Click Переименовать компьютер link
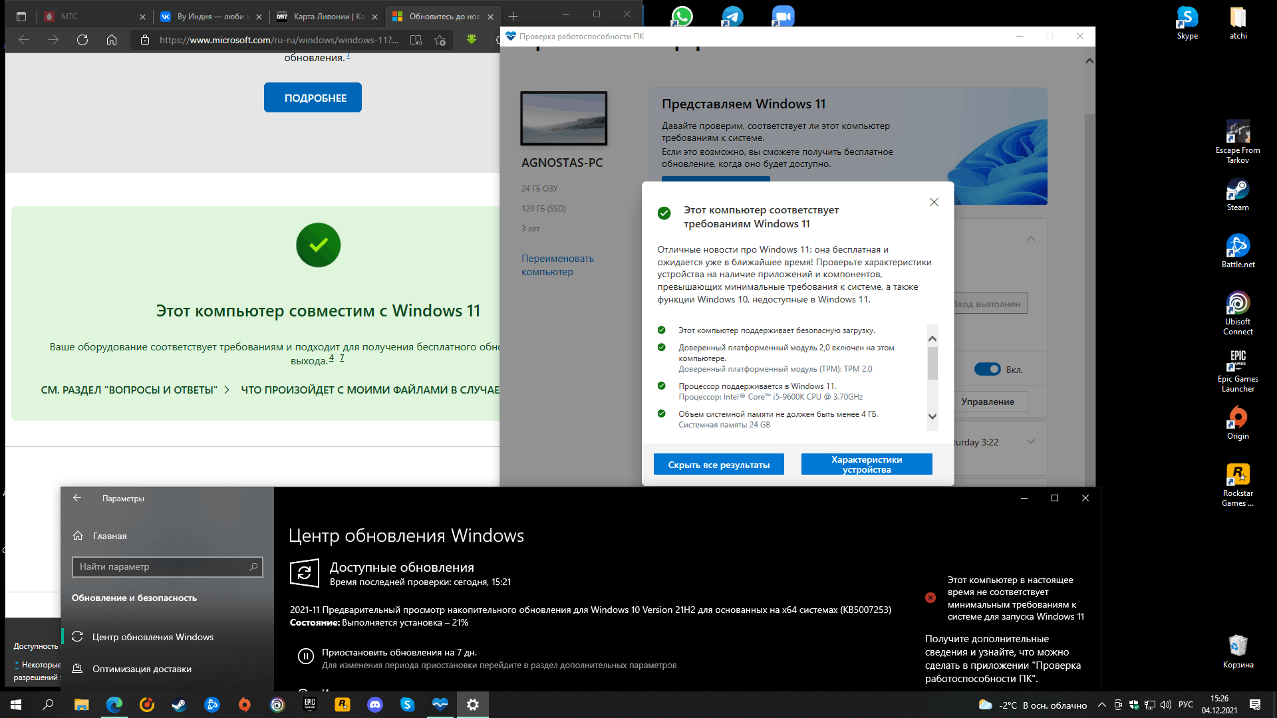 click(559, 264)
